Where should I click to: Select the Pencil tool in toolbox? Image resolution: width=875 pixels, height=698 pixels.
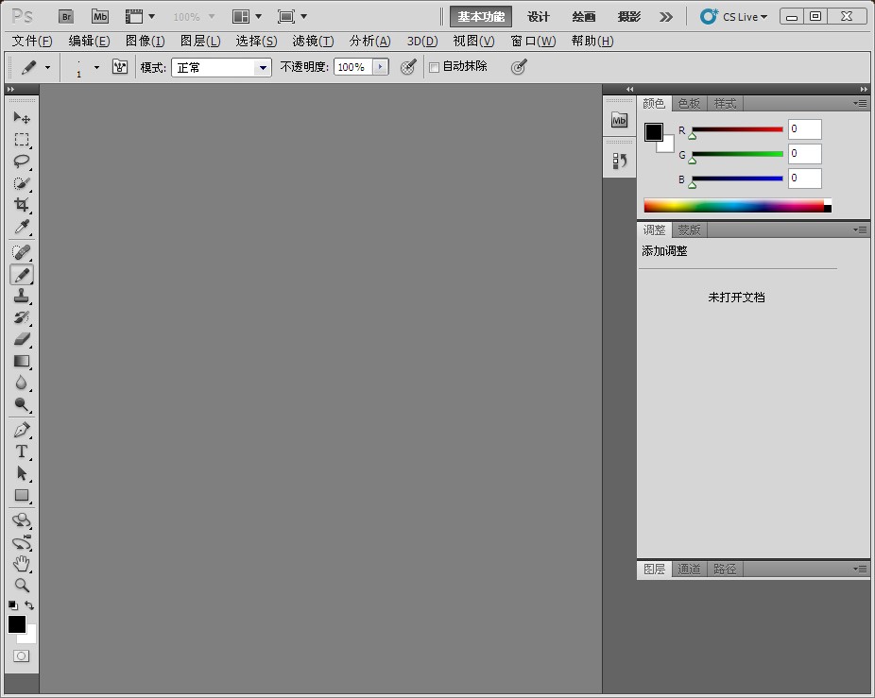22,275
